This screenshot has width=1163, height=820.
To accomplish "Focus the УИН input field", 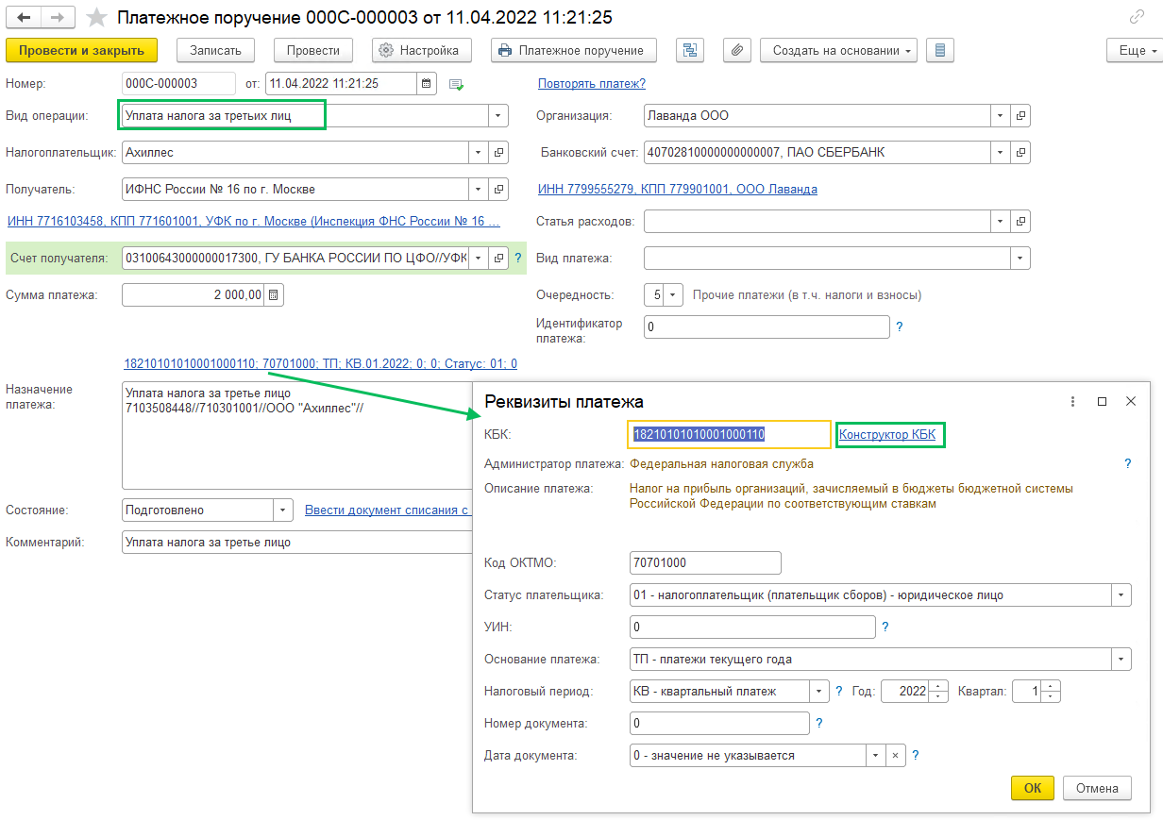I will pyautogui.click(x=752, y=628).
